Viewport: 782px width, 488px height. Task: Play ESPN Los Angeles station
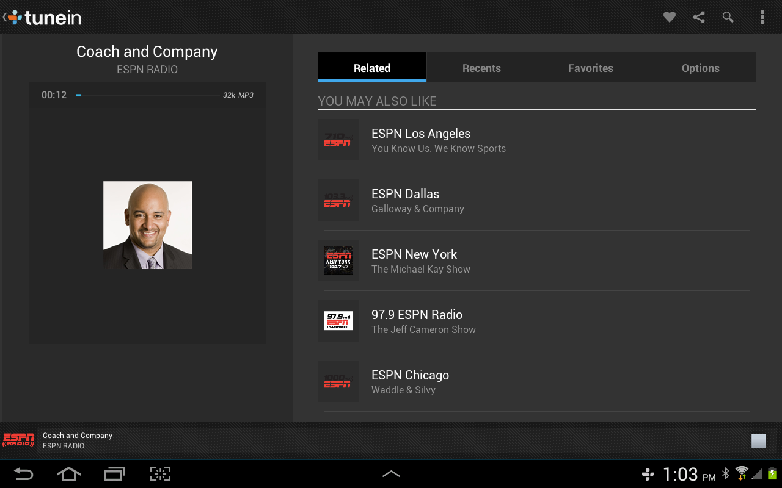coord(536,140)
